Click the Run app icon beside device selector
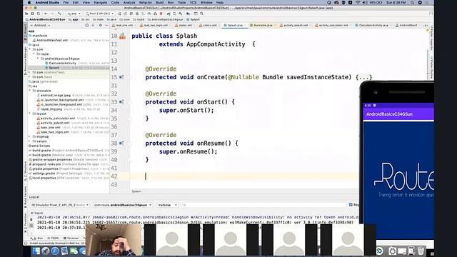Image resolution: width=457 pixels, height=257 pixels. [x=119, y=14]
